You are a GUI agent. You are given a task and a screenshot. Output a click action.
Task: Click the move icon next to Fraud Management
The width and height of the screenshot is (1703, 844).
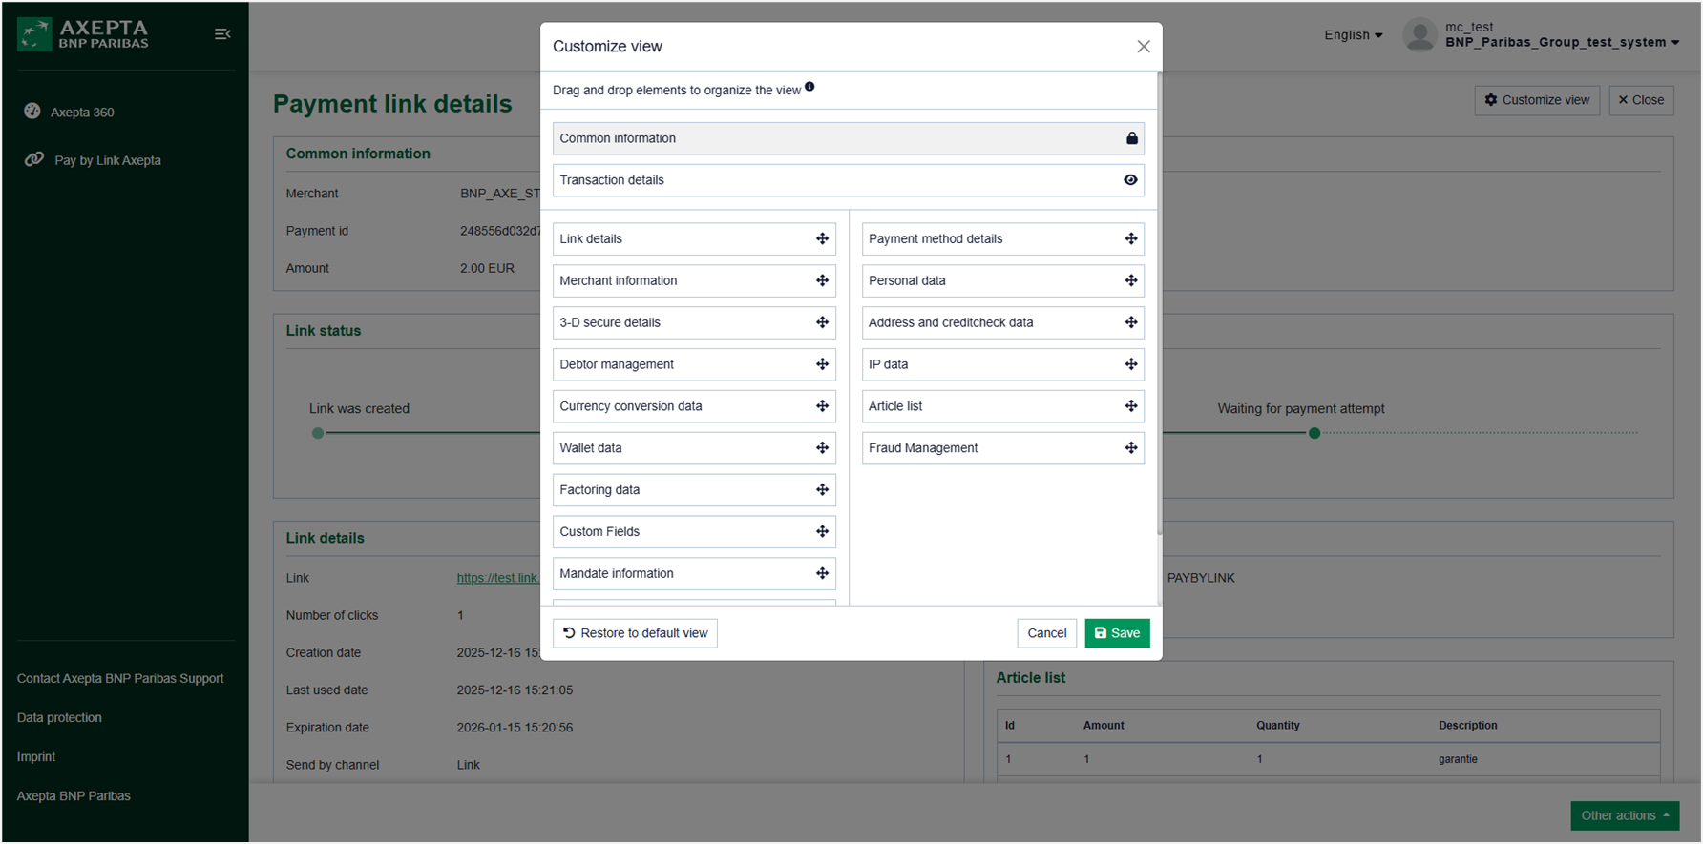pos(1131,448)
